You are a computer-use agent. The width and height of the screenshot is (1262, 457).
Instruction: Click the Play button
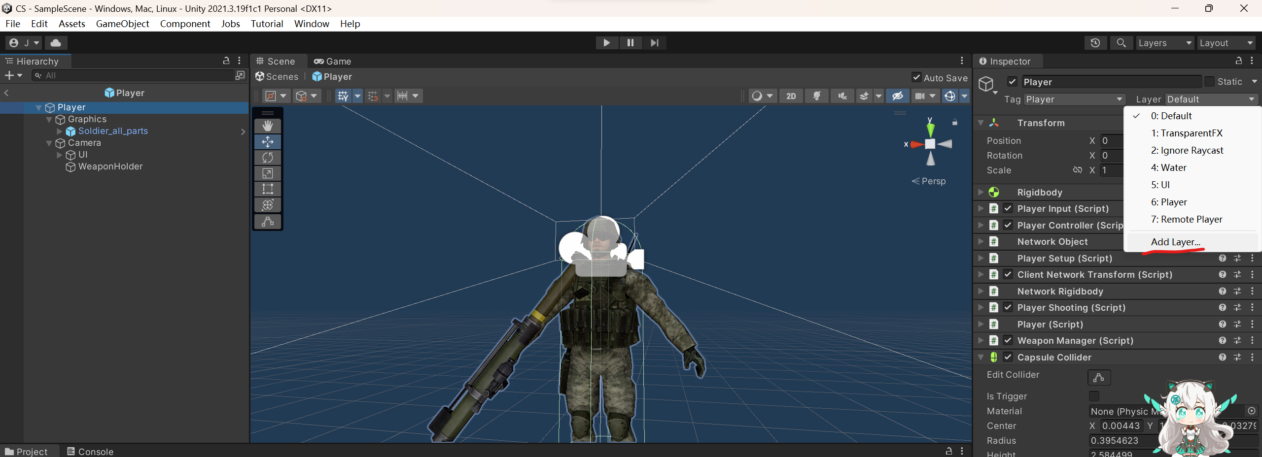[606, 43]
